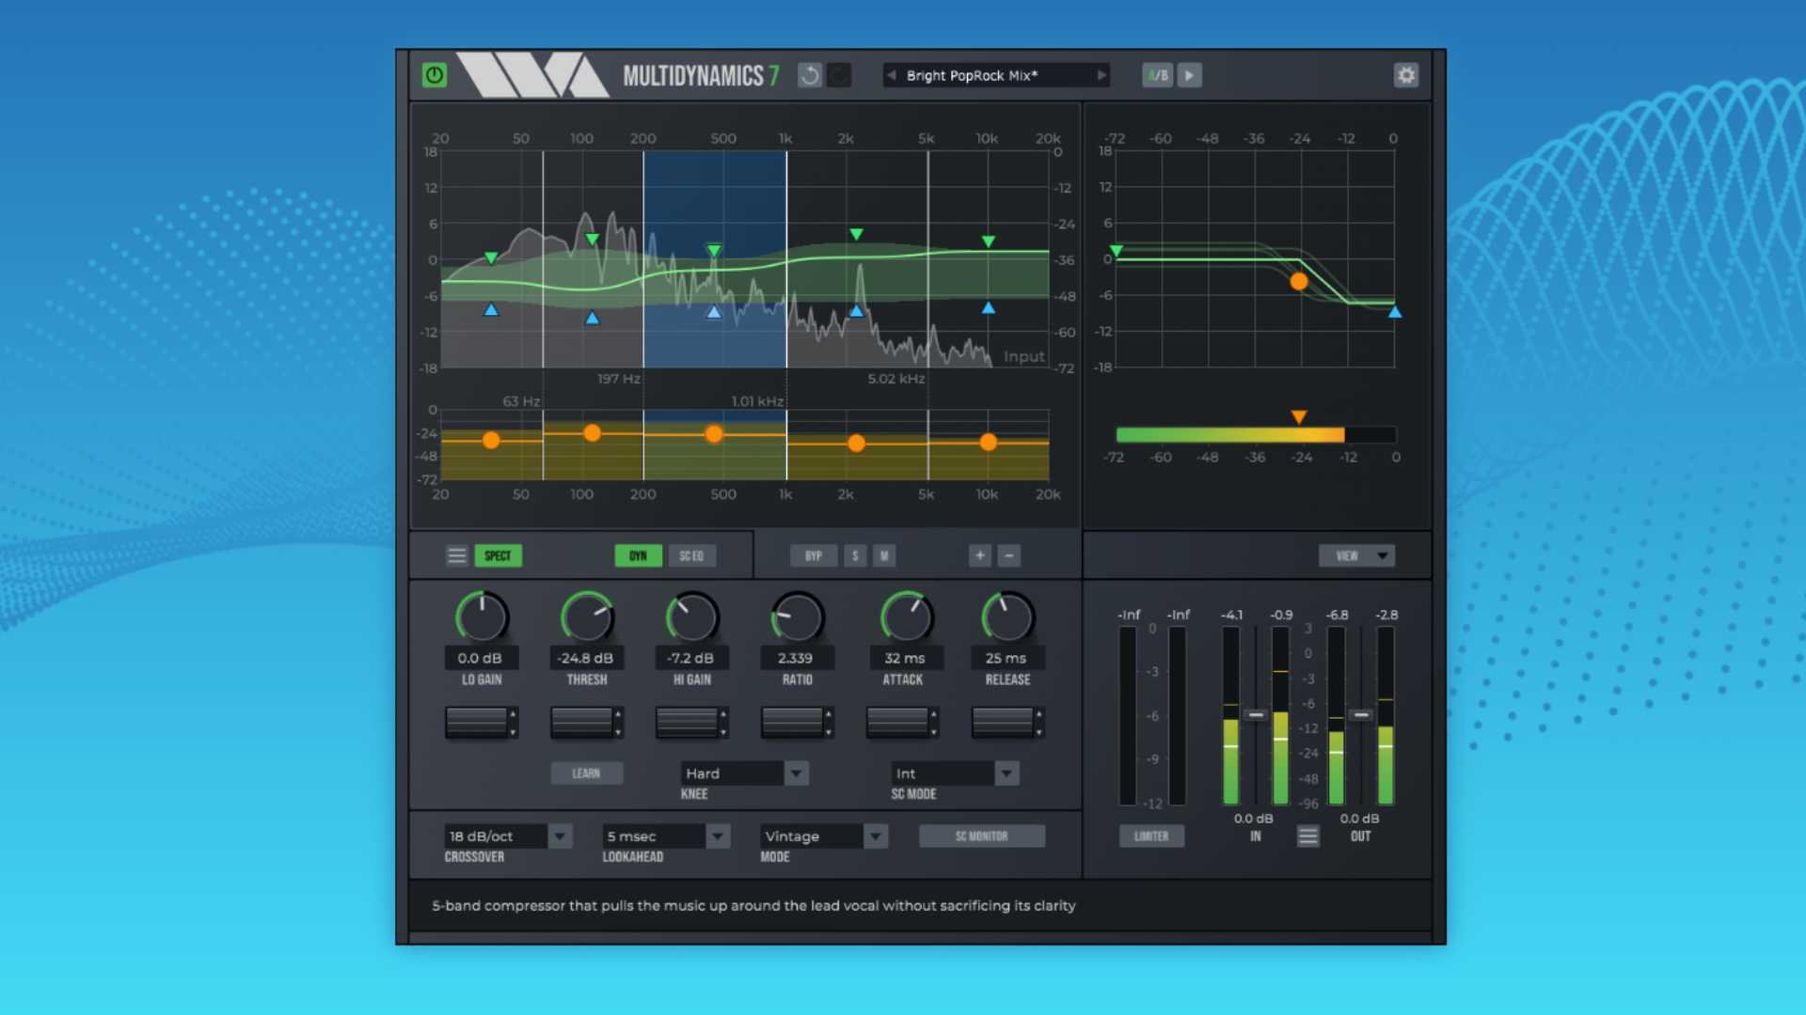Open the CROSSOVER 18 dB/oct dropdown
The width and height of the screenshot is (1806, 1015).
(x=560, y=835)
